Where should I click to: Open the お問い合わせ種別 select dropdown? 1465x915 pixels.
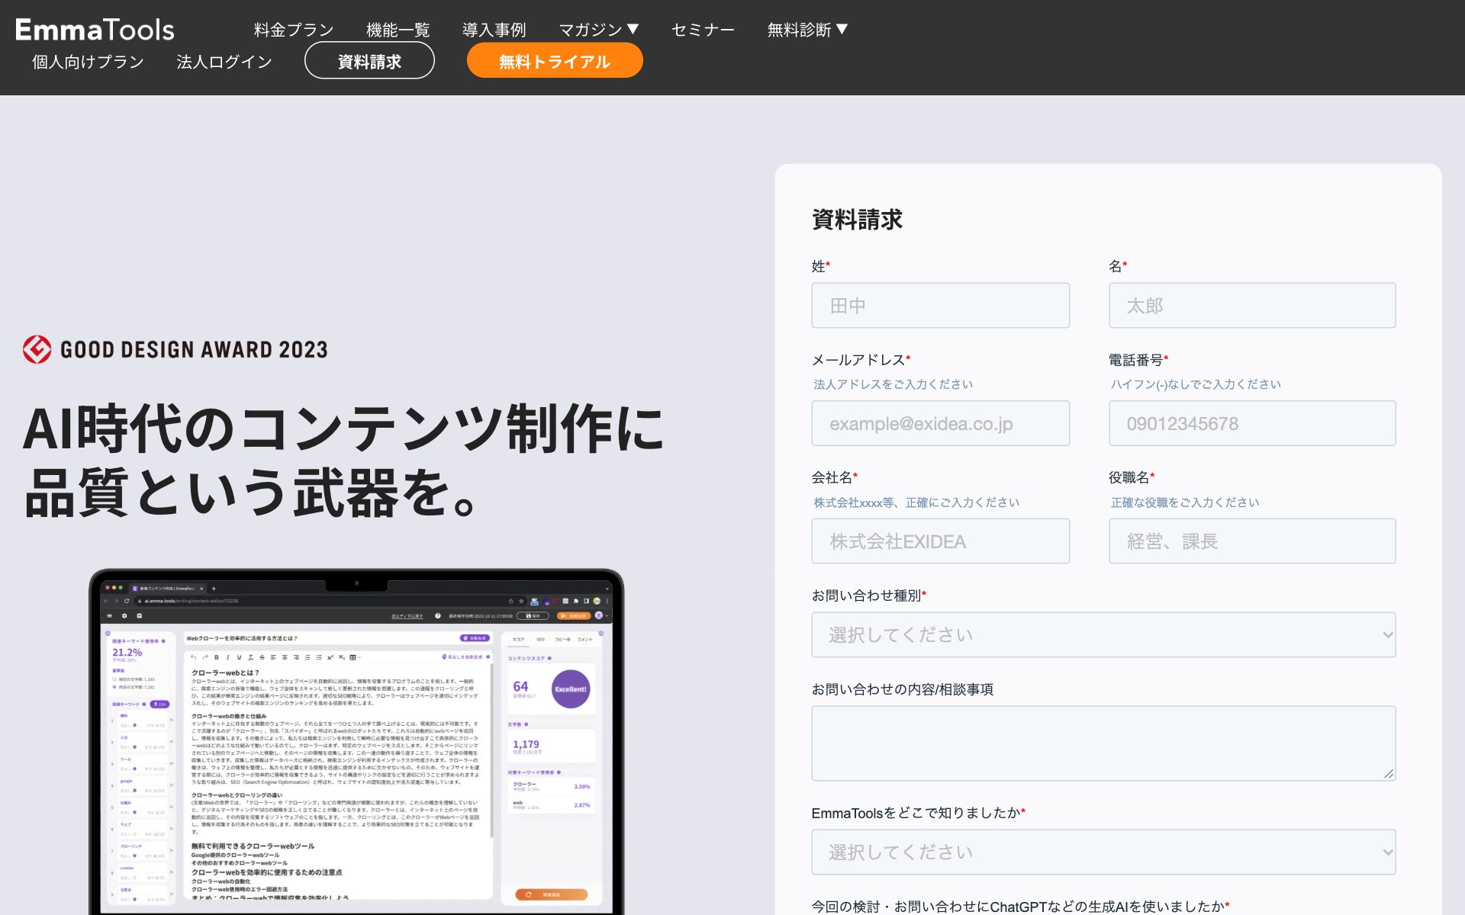click(1103, 635)
